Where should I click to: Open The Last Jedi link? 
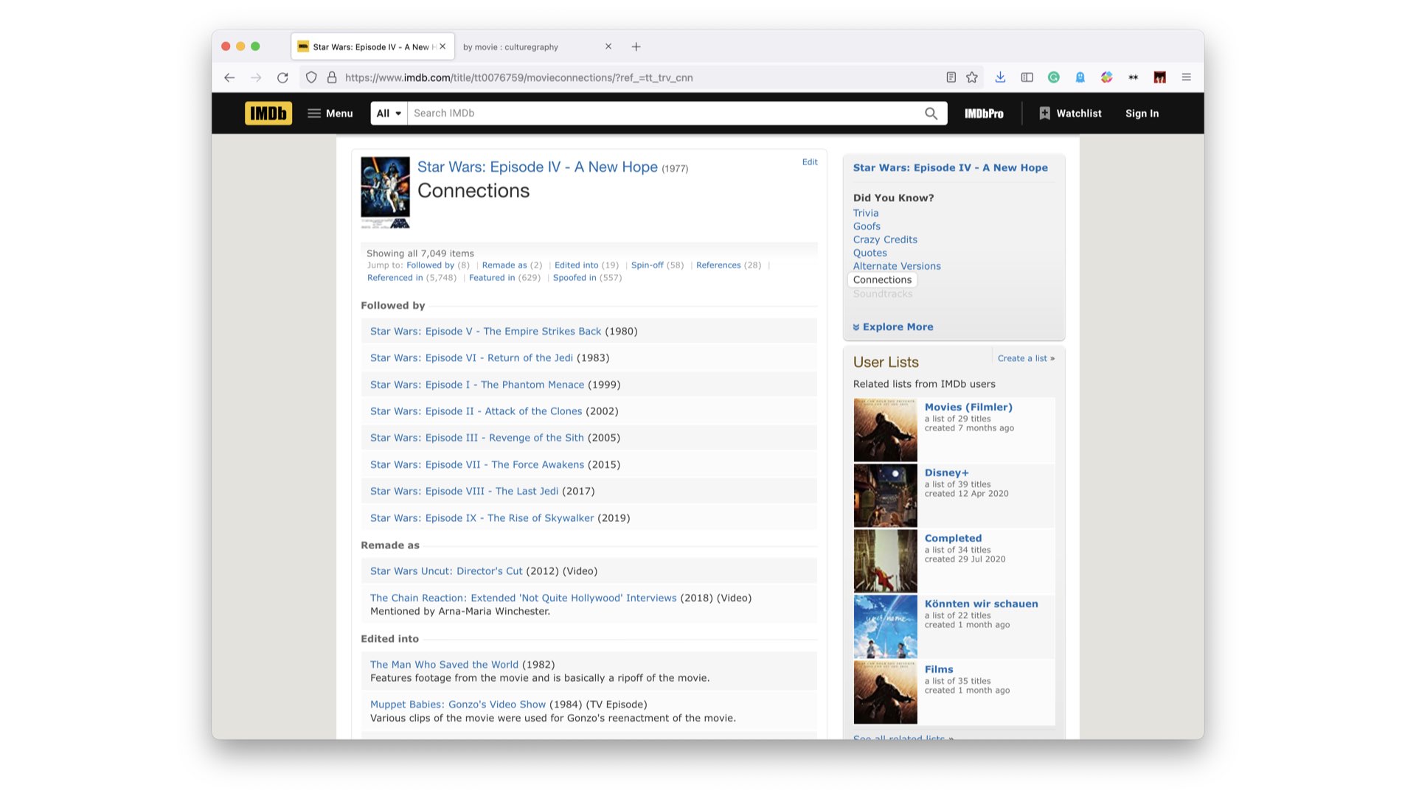click(x=464, y=492)
